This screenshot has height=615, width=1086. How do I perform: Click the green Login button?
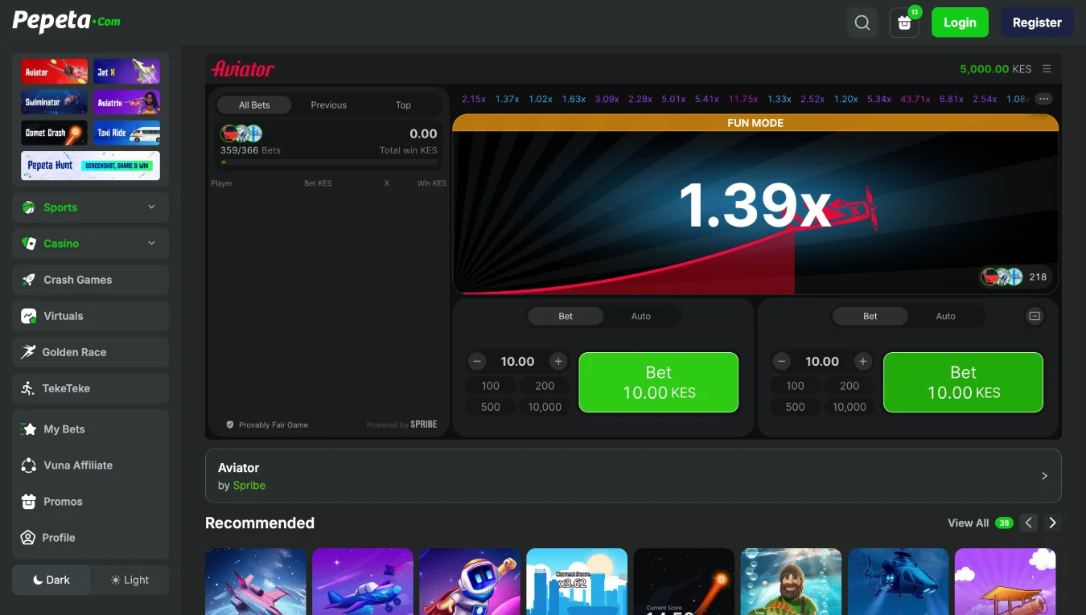point(959,23)
